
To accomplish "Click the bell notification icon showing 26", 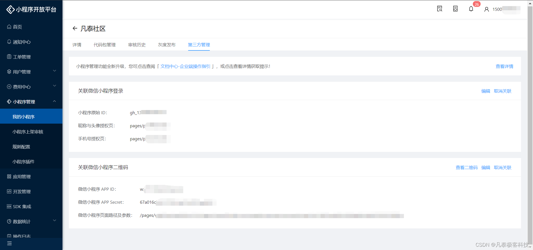I will tap(471, 9).
